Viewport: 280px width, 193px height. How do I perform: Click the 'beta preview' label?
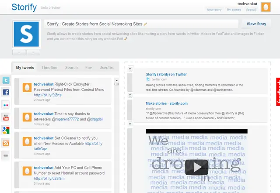[51, 7]
